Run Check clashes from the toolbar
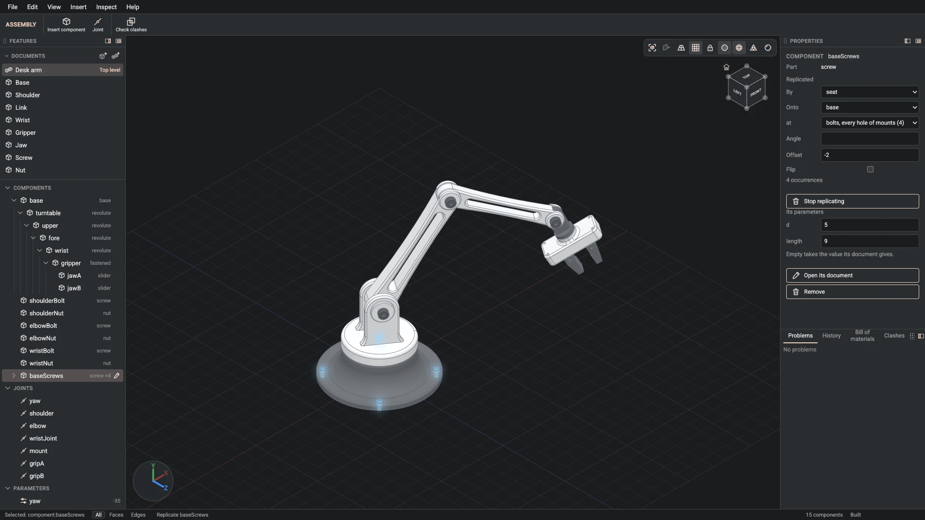The height and width of the screenshot is (520, 925). [131, 25]
